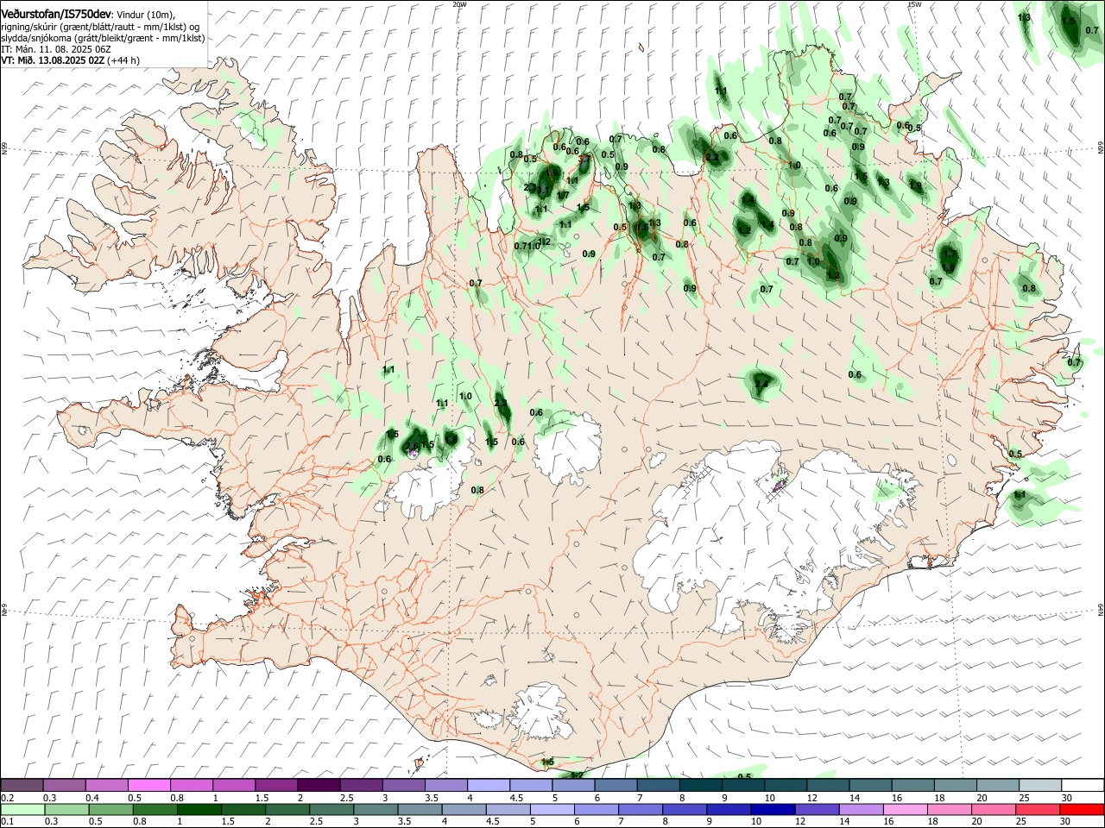Click the 'slydda/snjókoma' legend description line
The width and height of the screenshot is (1105, 828).
[103, 38]
